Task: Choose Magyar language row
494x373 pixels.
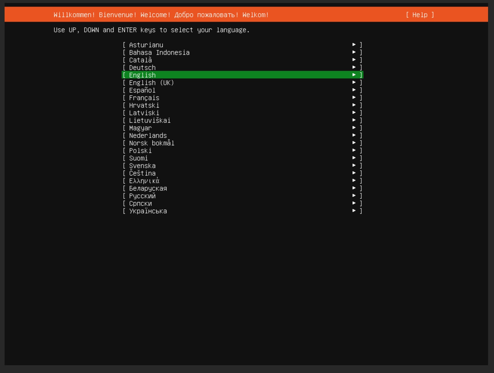Action: [242, 128]
